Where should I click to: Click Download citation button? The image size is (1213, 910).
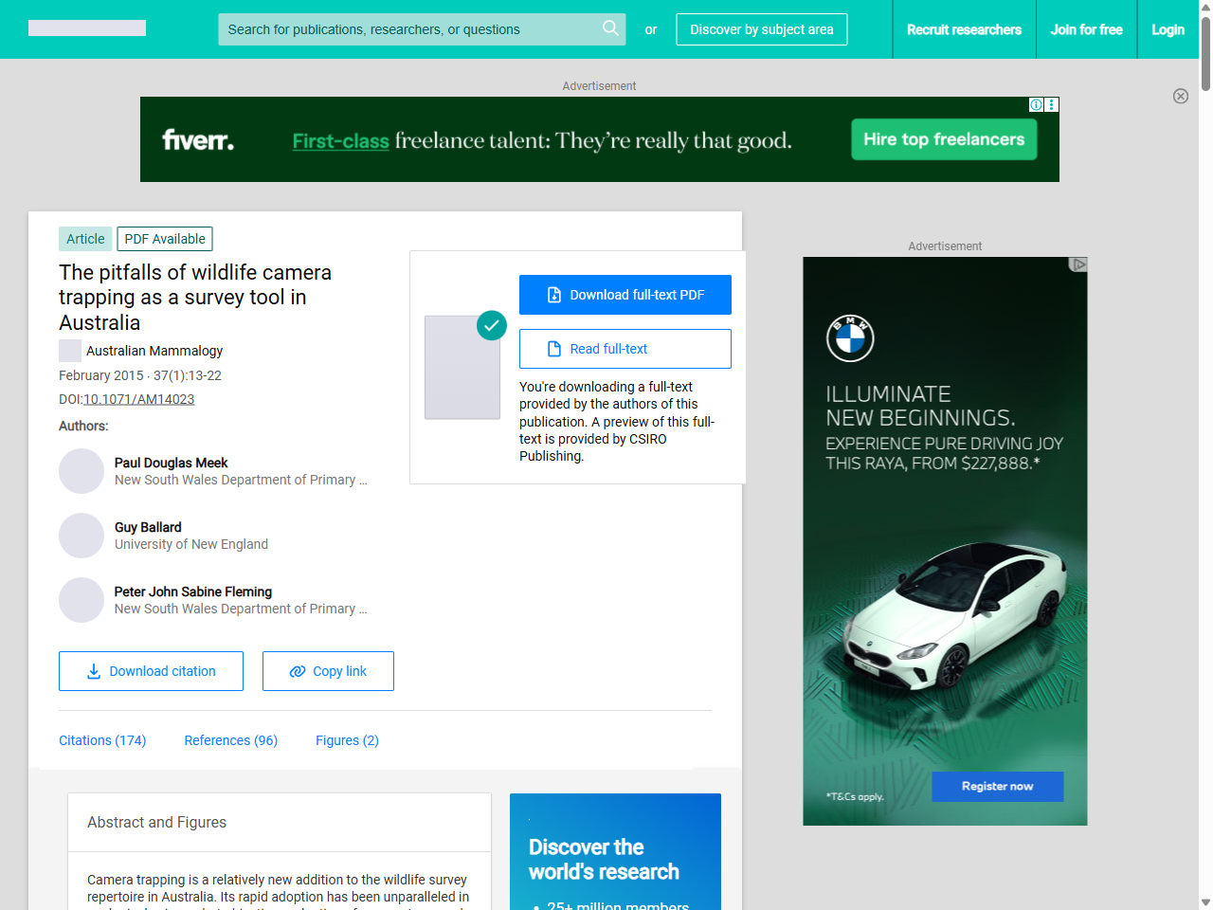click(151, 671)
